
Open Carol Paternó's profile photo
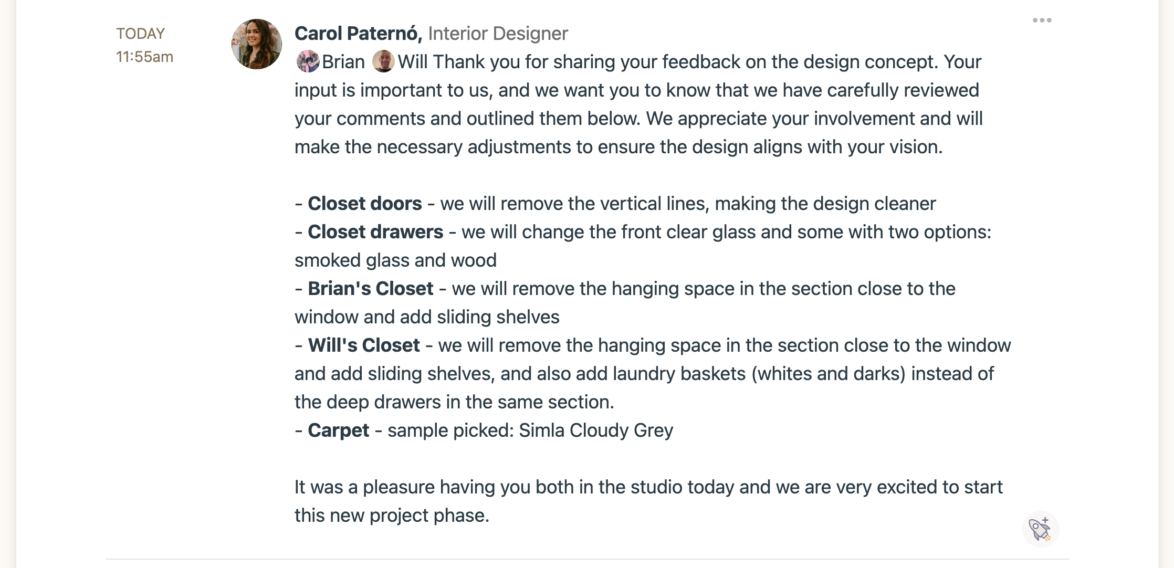(x=257, y=44)
